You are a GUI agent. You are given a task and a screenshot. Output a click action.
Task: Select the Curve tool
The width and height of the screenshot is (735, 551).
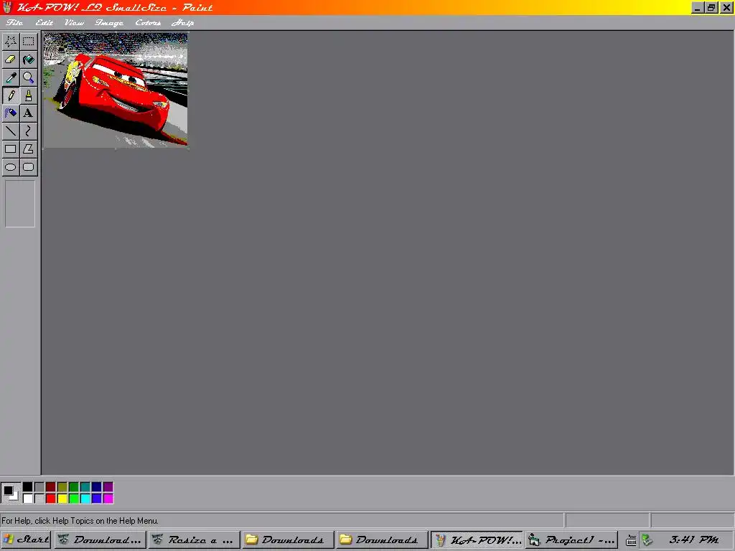(x=29, y=131)
